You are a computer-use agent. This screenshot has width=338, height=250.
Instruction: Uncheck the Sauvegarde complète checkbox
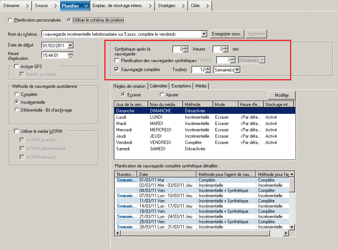(117, 70)
